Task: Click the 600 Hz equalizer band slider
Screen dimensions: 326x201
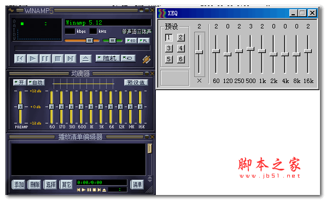Action: (81, 107)
